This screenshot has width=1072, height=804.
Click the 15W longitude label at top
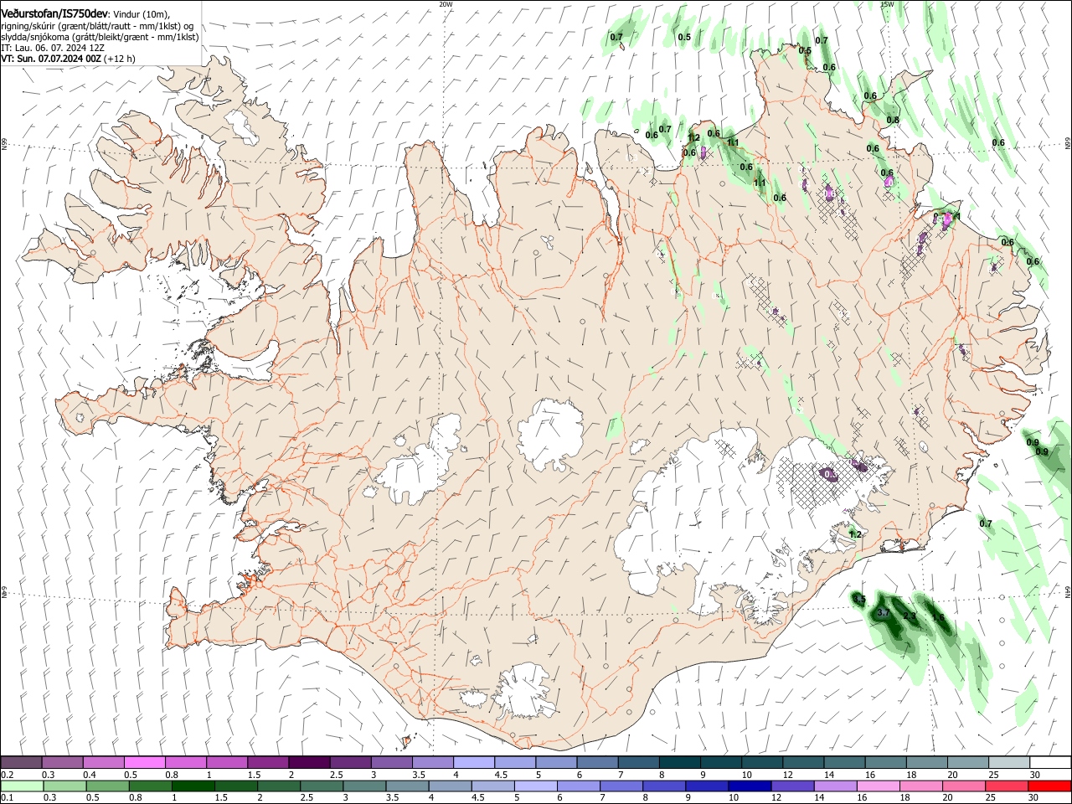[887, 4]
